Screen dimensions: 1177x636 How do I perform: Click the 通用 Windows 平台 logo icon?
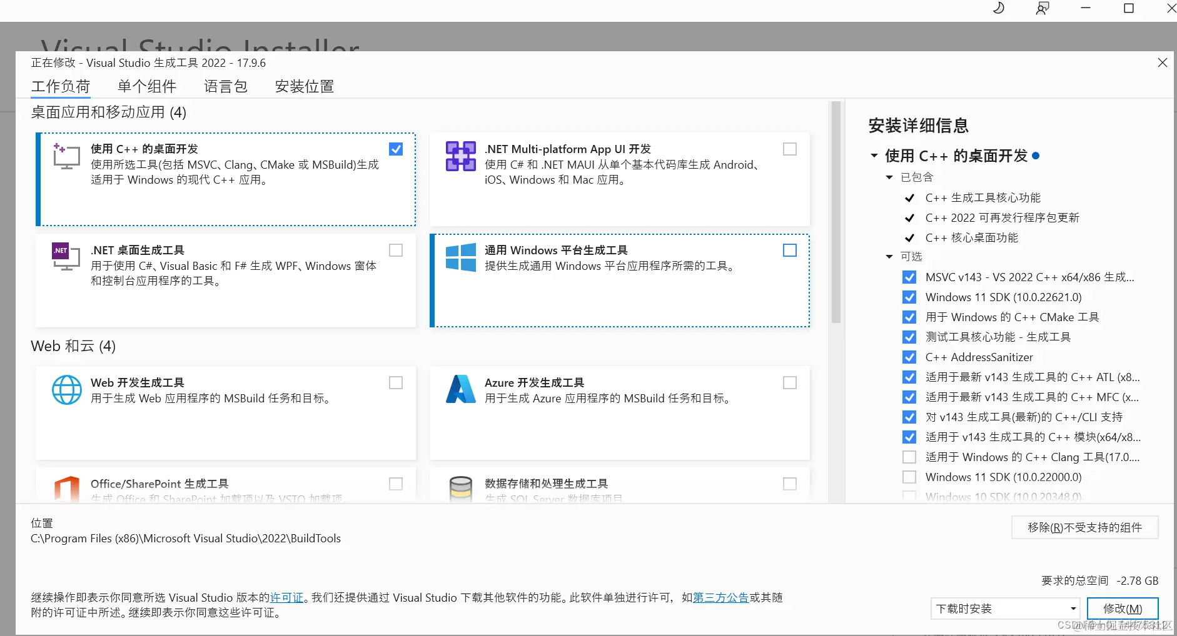click(x=460, y=257)
